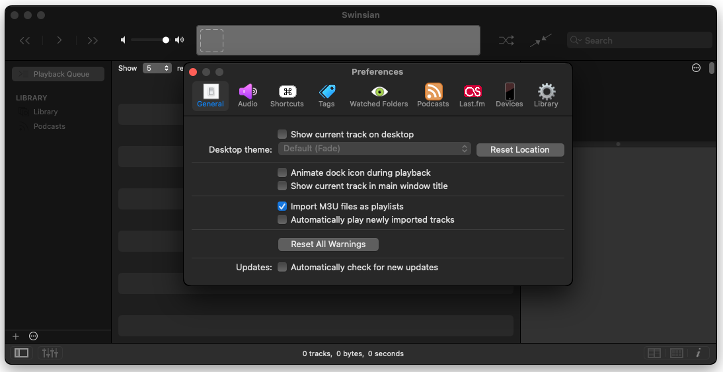Viewport: 723px width, 372px height.
Task: Open the Devices preferences tab
Action: pyautogui.click(x=510, y=96)
